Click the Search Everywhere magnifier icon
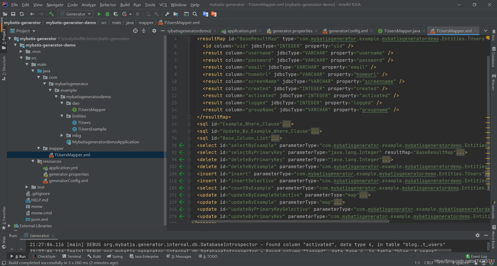This screenshot has width=497, height=266. (x=195, y=14)
